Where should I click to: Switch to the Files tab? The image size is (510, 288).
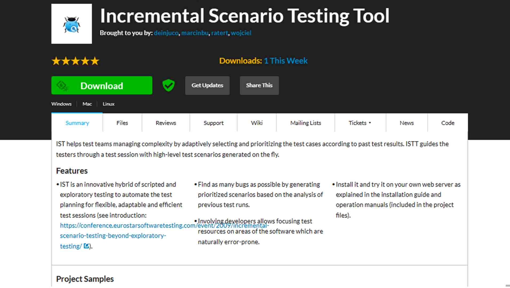(122, 123)
